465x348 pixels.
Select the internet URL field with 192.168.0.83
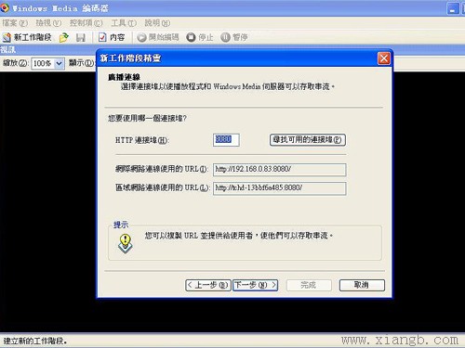[279, 170]
